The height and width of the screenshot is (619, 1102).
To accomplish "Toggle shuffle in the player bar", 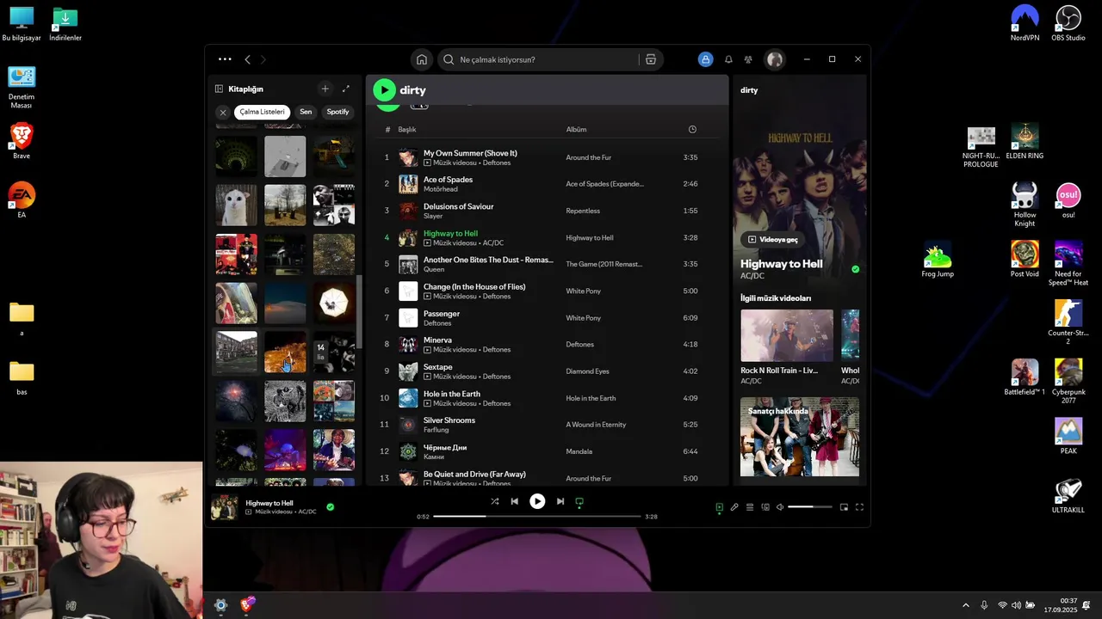I will click(494, 501).
